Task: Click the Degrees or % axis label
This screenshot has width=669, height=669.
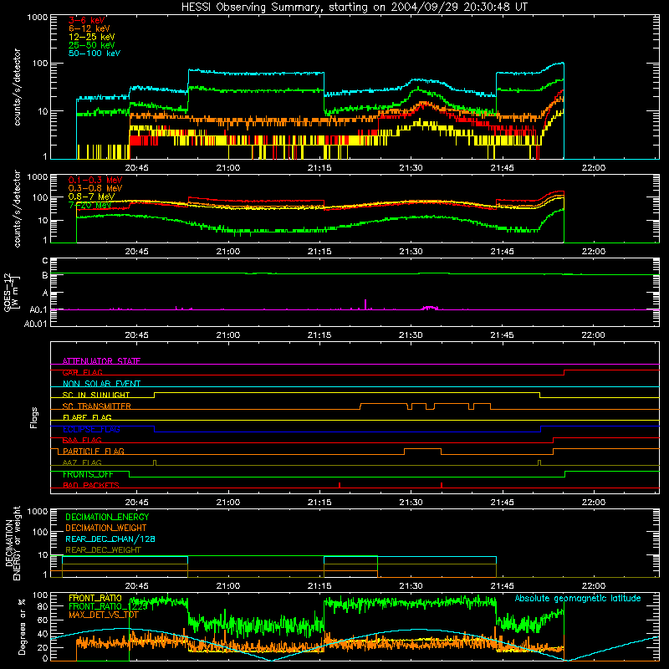Action: (21, 626)
